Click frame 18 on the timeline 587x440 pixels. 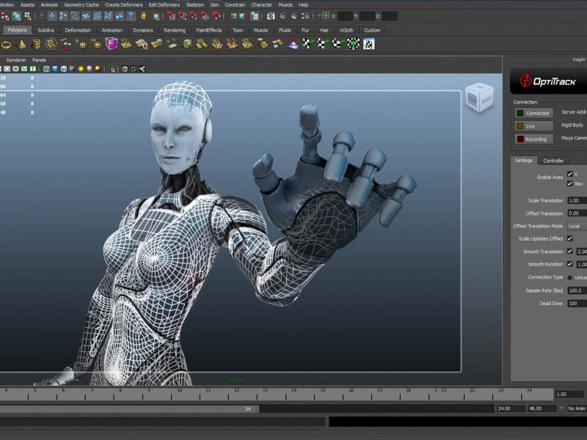(x=408, y=391)
